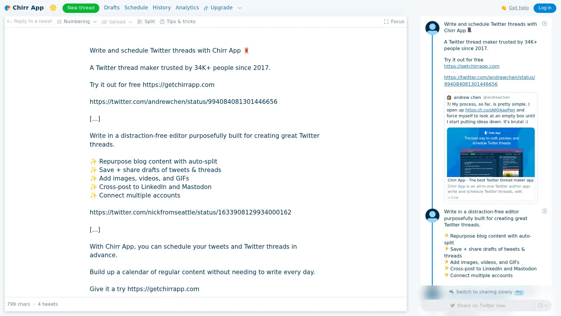The image size is (561, 316).
Task: Click the Chirr App logo icon
Action: [x=7, y=8]
